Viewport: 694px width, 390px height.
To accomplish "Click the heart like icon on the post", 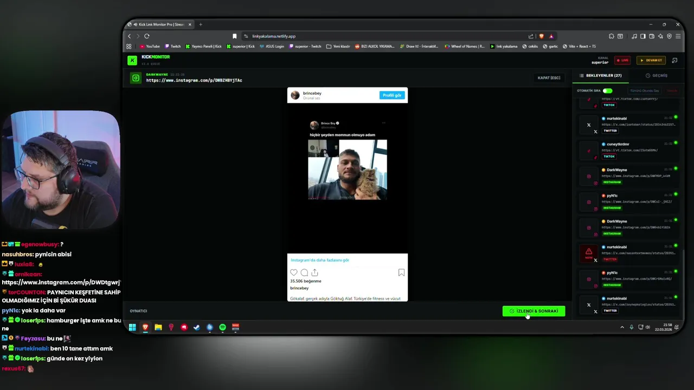I will tap(294, 272).
